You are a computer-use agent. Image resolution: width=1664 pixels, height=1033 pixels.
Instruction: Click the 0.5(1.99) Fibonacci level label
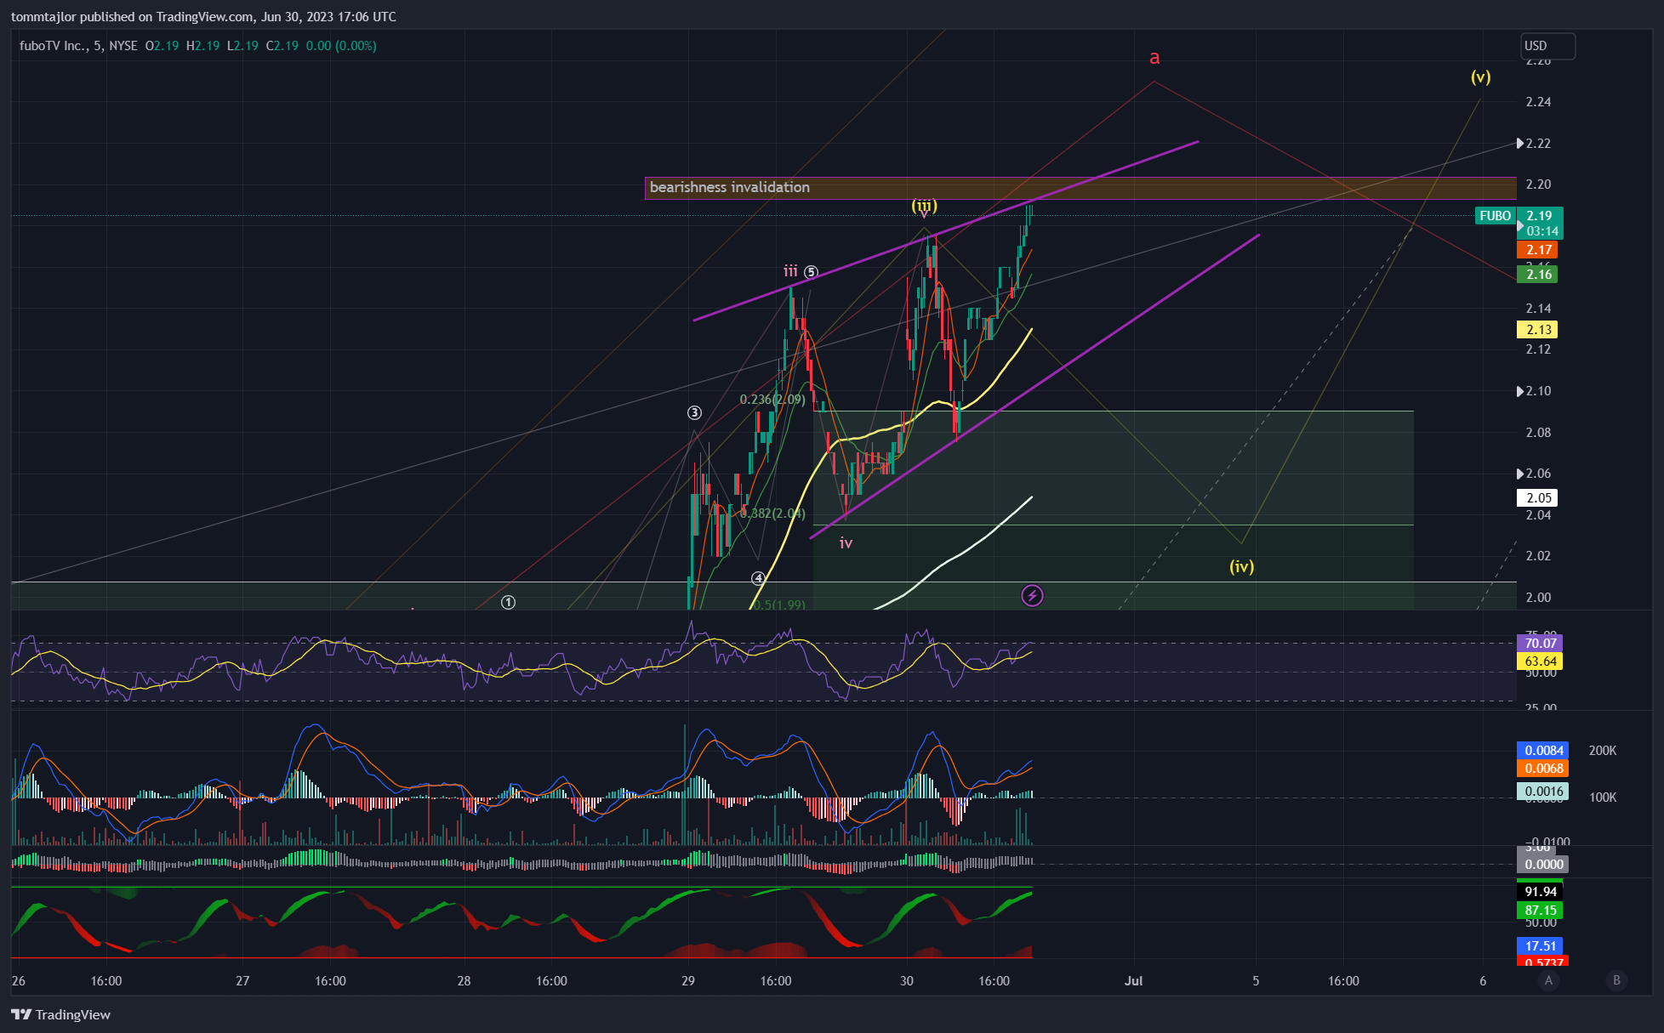779,605
